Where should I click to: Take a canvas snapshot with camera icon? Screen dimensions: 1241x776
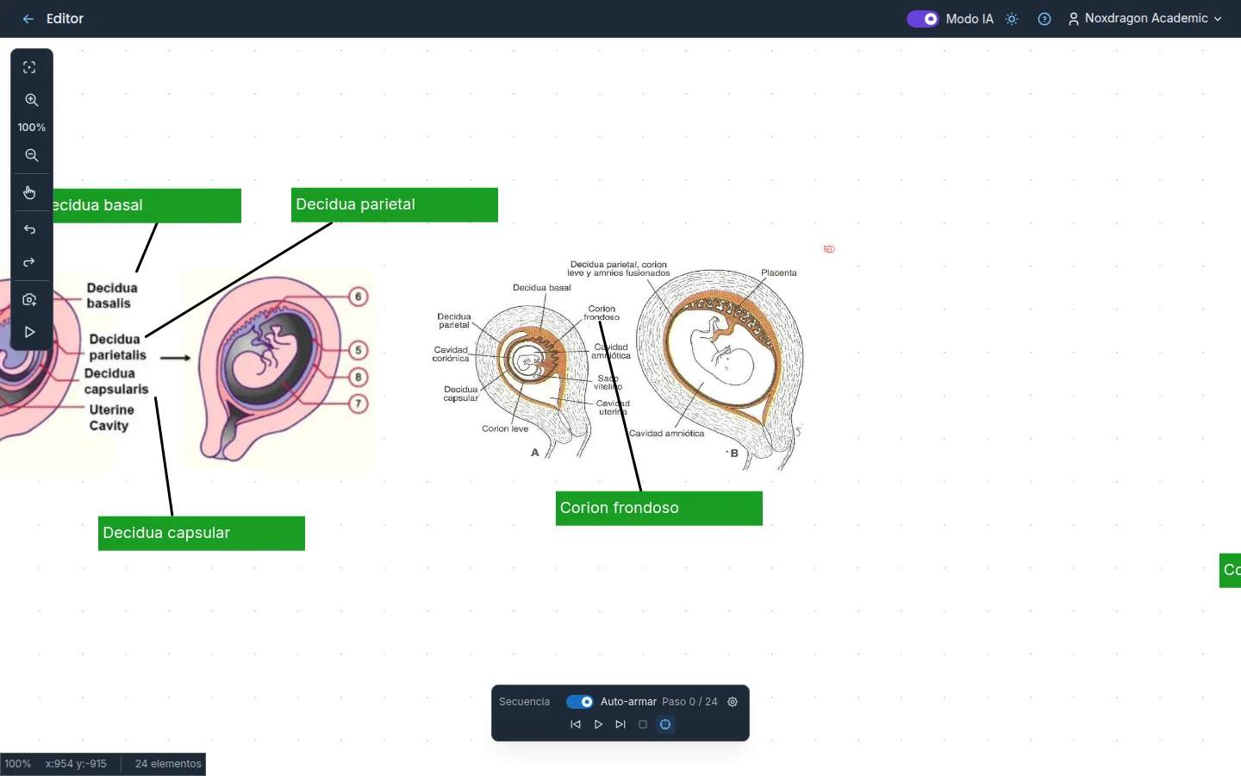[x=29, y=299]
